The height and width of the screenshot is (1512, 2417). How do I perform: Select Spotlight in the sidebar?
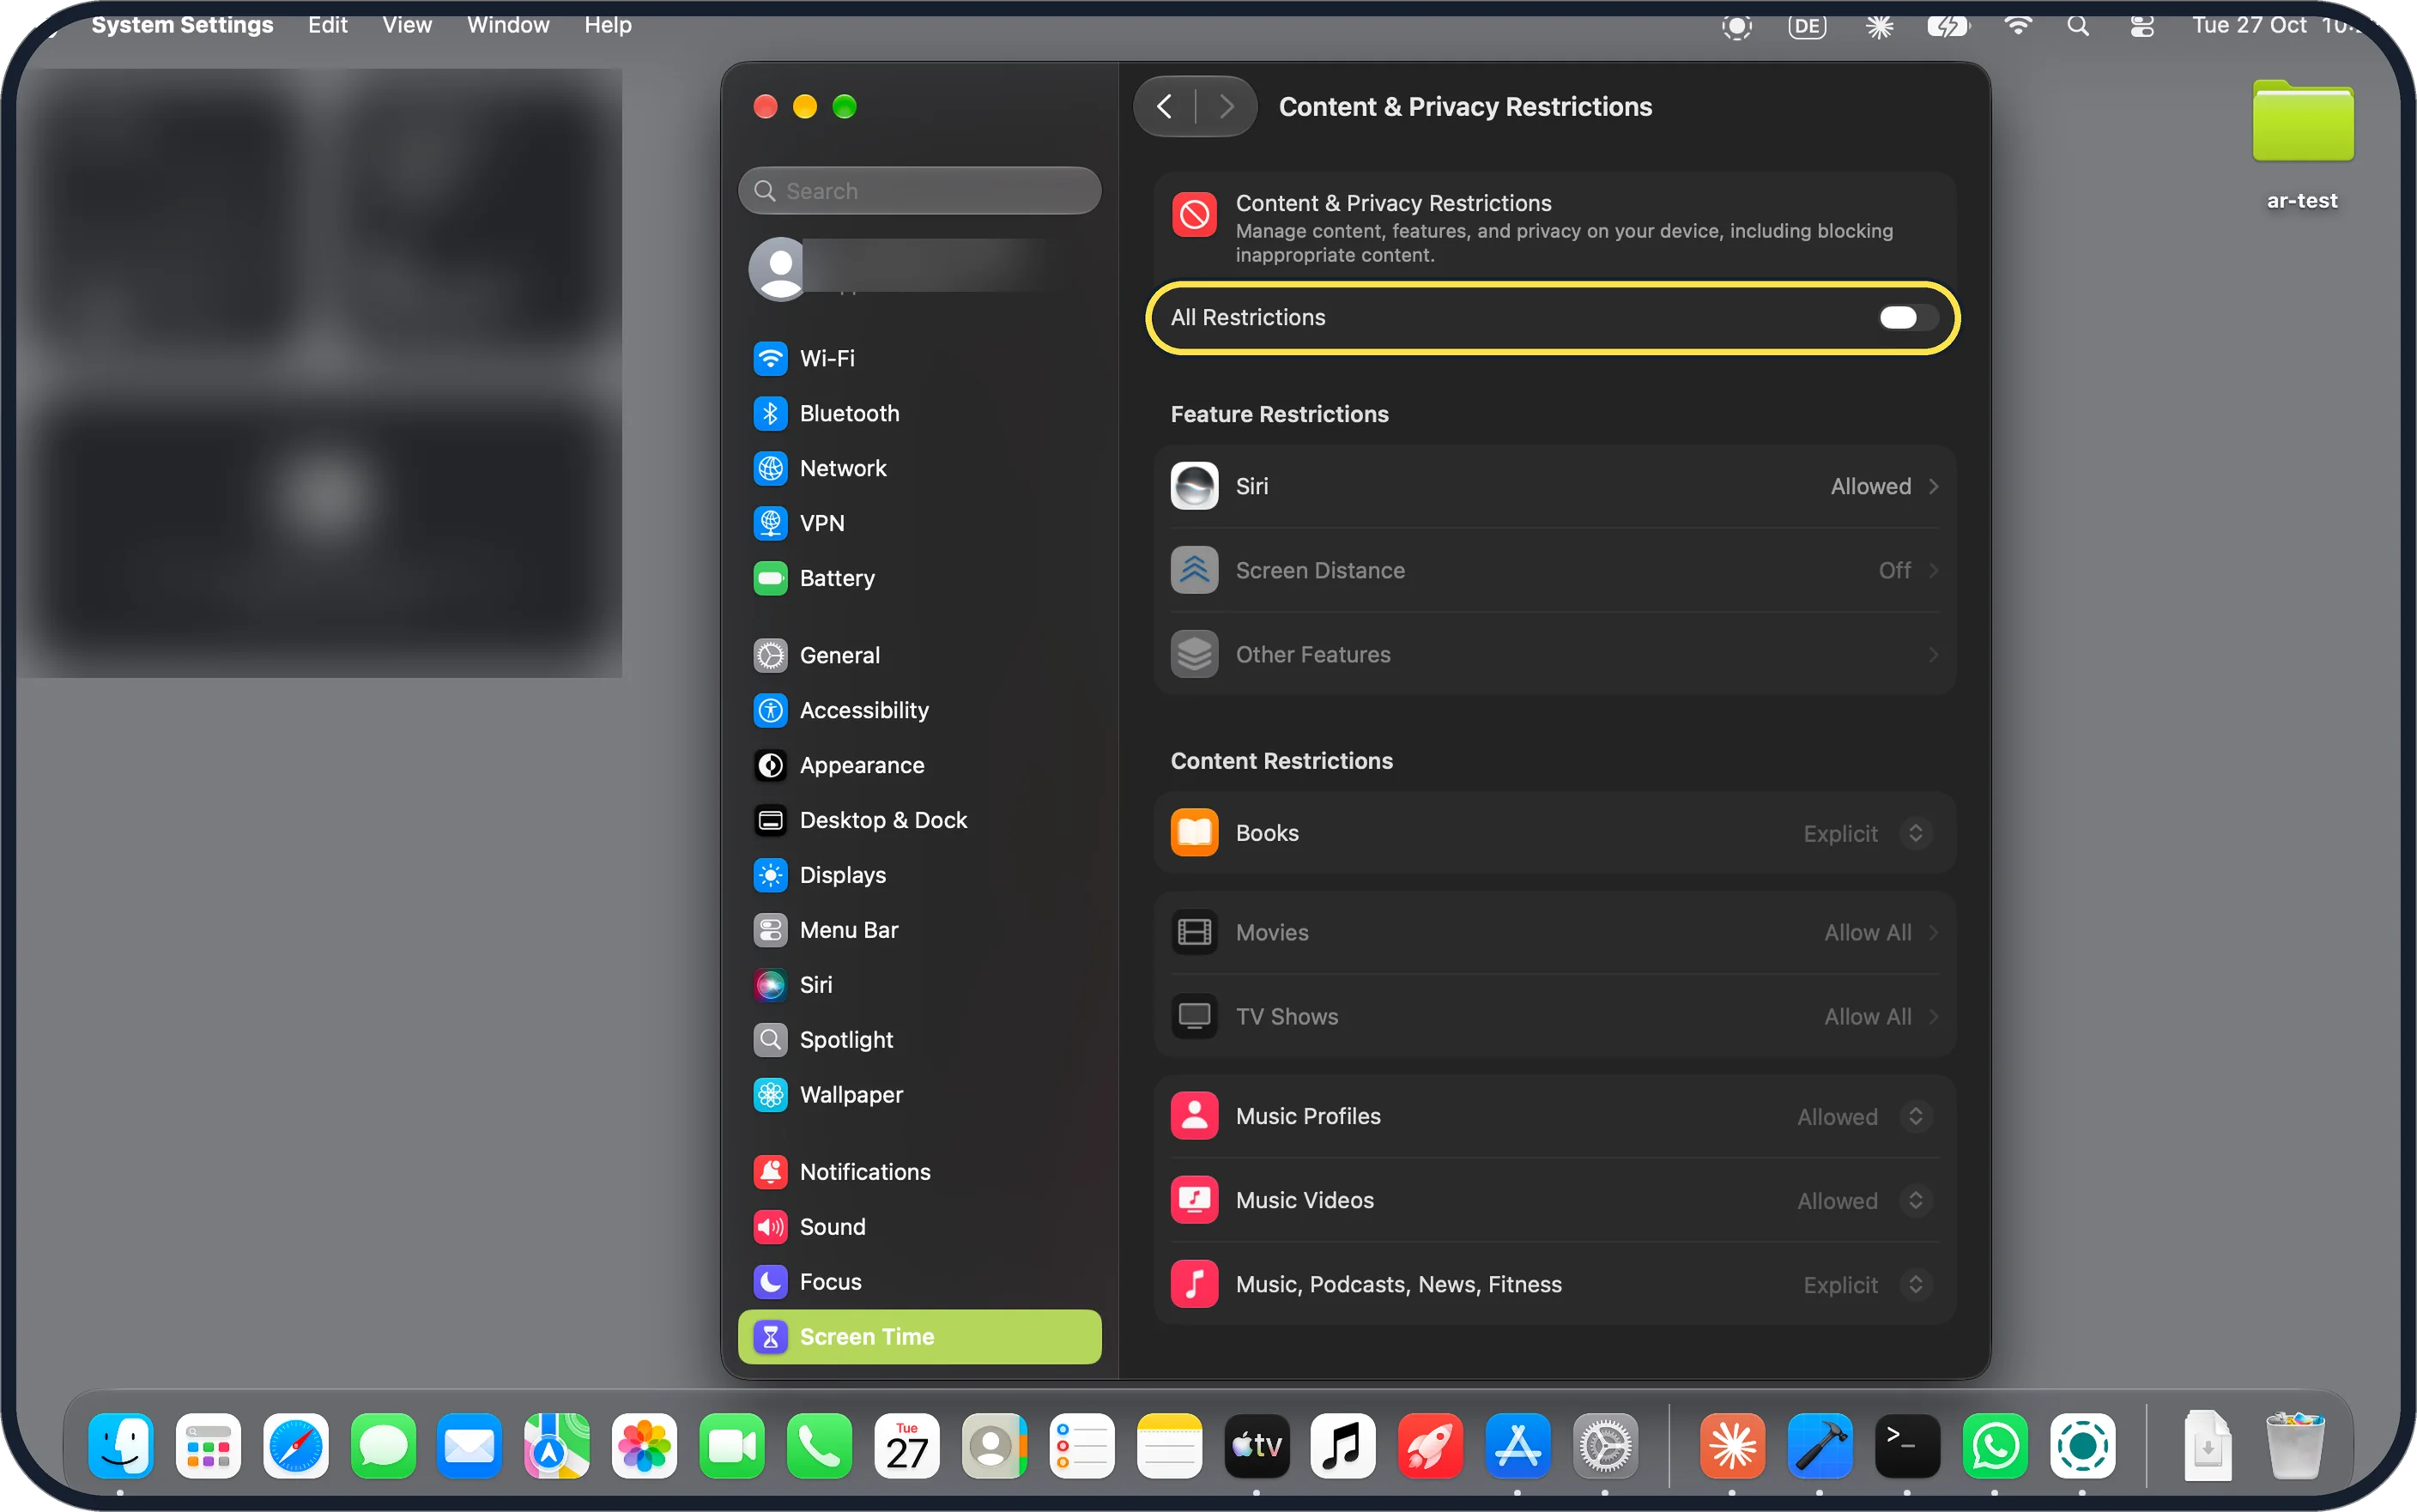(919, 1040)
